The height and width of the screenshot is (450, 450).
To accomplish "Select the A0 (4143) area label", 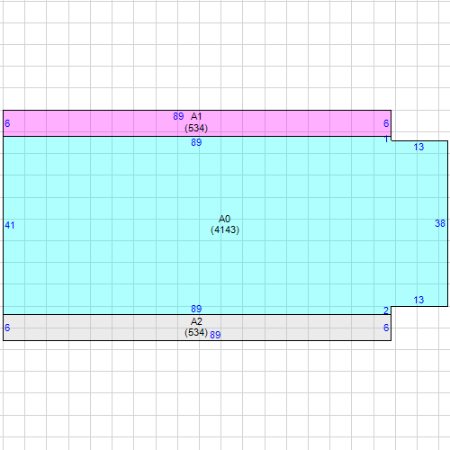I will (x=225, y=224).
